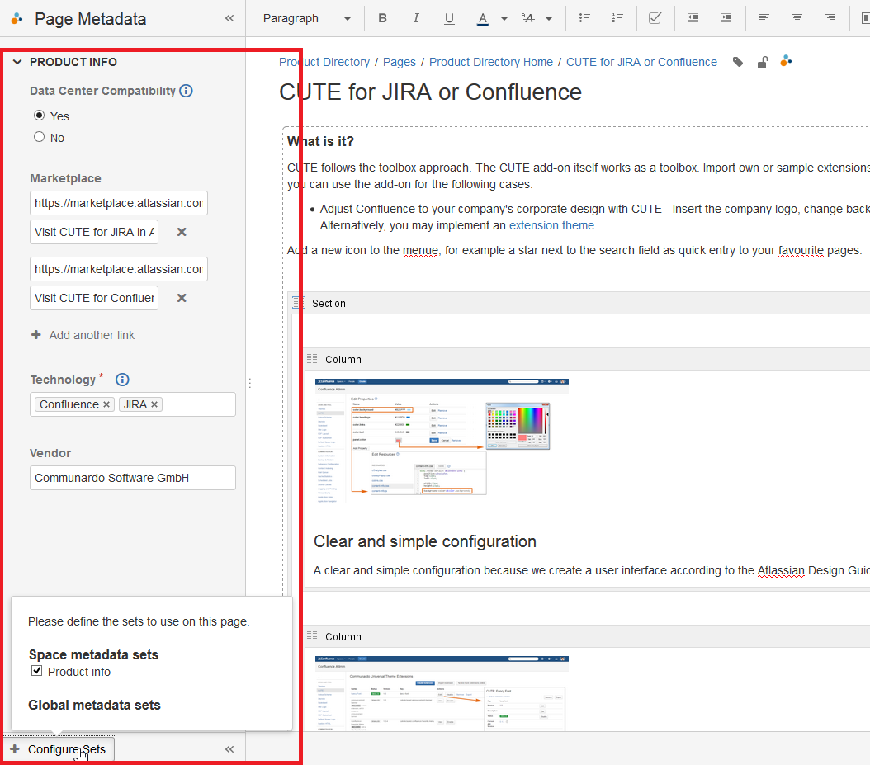Center-align the text

point(797,18)
